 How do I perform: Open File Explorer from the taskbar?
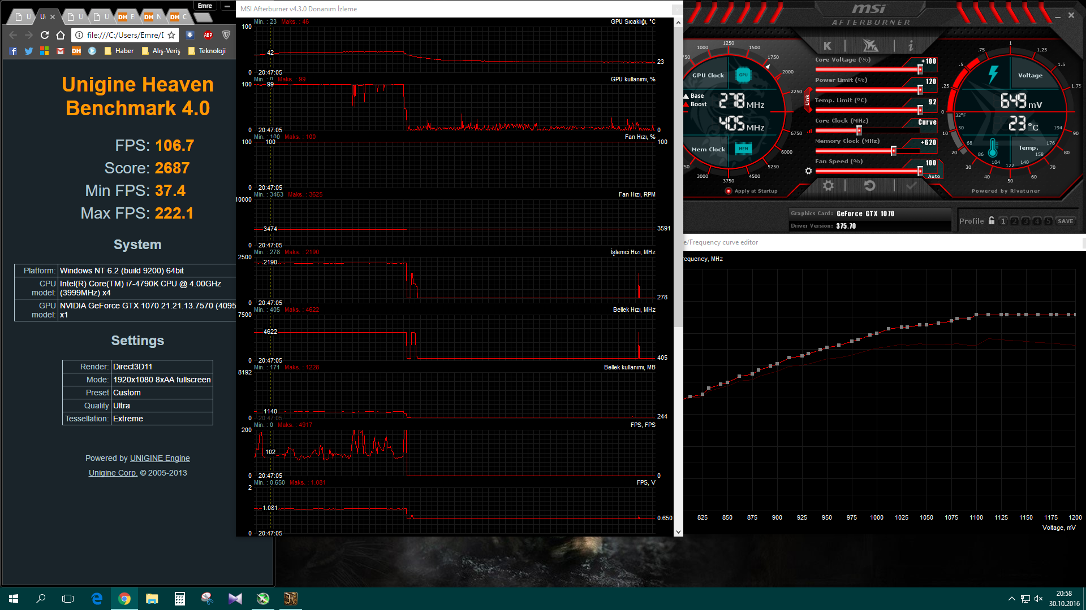click(152, 599)
